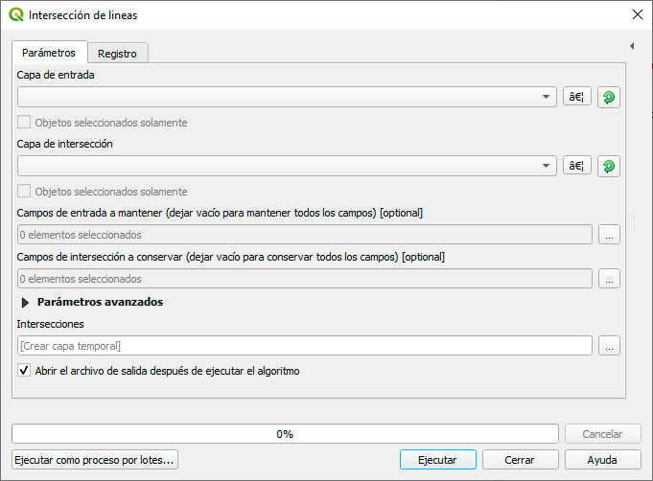Toggle Objetos seleccionados solamente under Capa de entrada
The width and height of the screenshot is (653, 481).
(24, 123)
